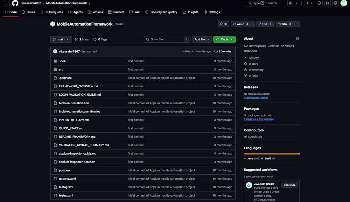Open FRAMEWORK_OVERVIEW.md file
The height and width of the screenshot is (202, 350).
tap(78, 86)
